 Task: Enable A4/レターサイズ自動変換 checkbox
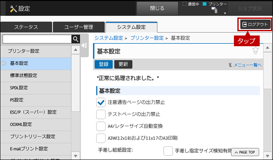pos(101,126)
